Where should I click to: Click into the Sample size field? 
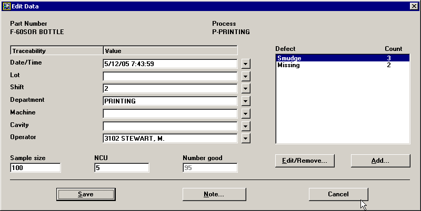(35, 168)
